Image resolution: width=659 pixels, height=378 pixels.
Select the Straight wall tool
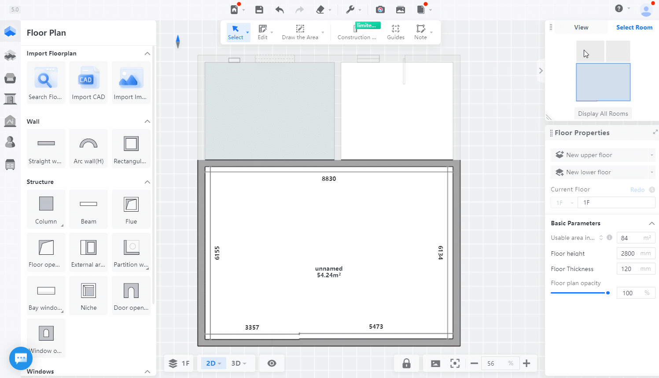click(46, 148)
